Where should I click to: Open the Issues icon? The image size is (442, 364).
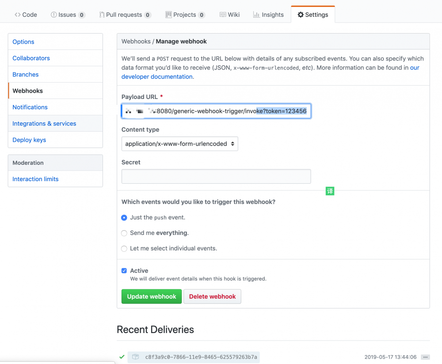[53, 15]
